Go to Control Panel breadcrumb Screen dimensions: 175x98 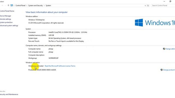click(x=21, y=5)
